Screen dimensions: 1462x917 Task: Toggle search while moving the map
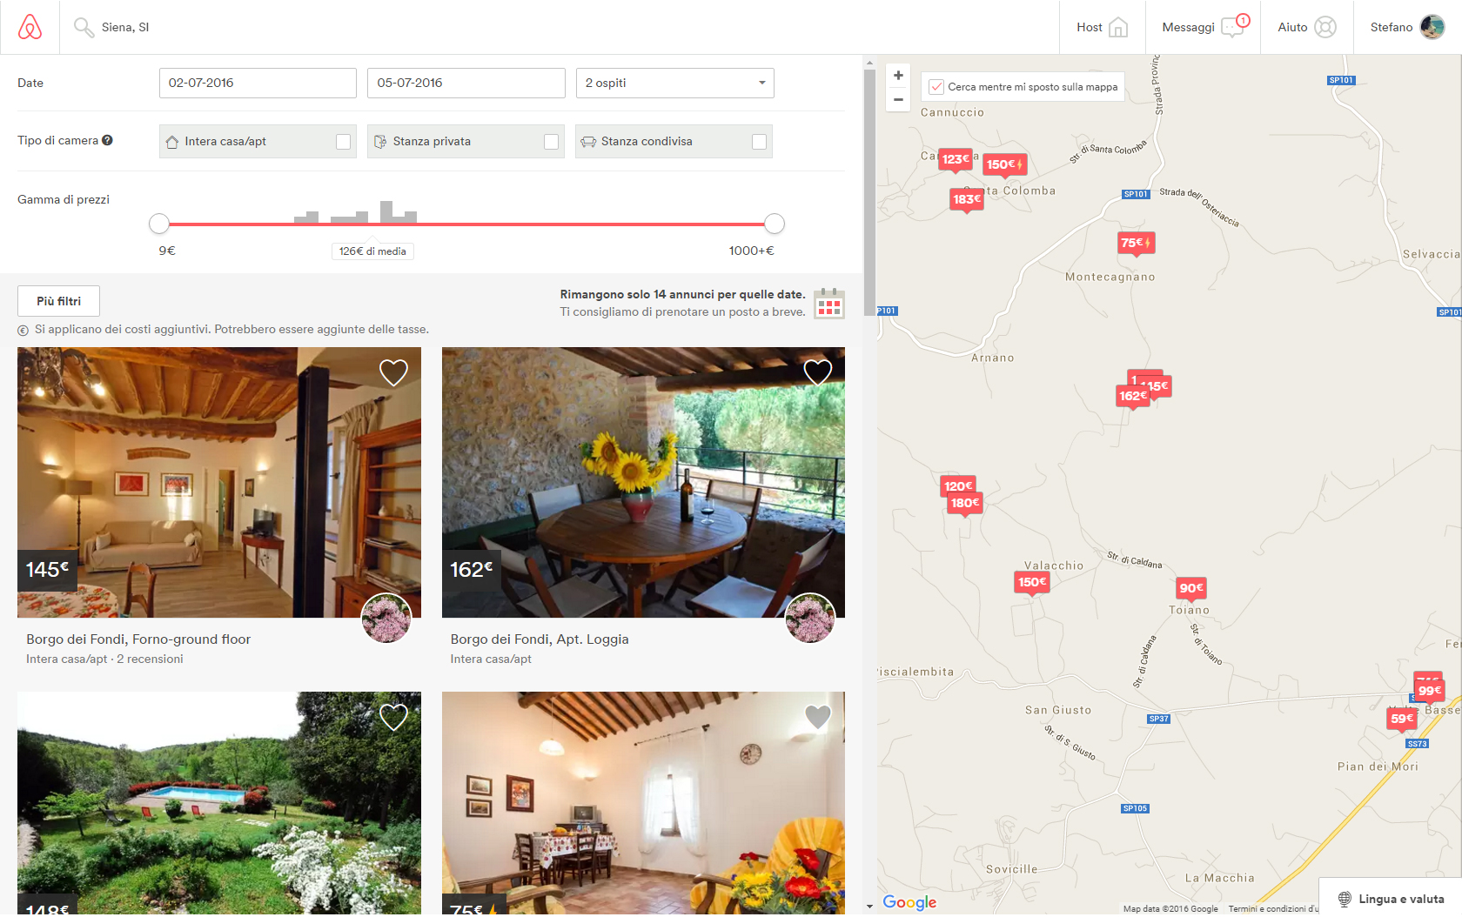(936, 87)
